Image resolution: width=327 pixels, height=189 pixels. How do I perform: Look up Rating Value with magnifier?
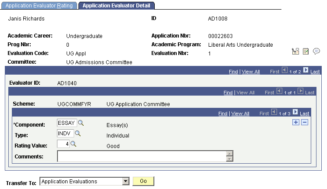(73, 144)
